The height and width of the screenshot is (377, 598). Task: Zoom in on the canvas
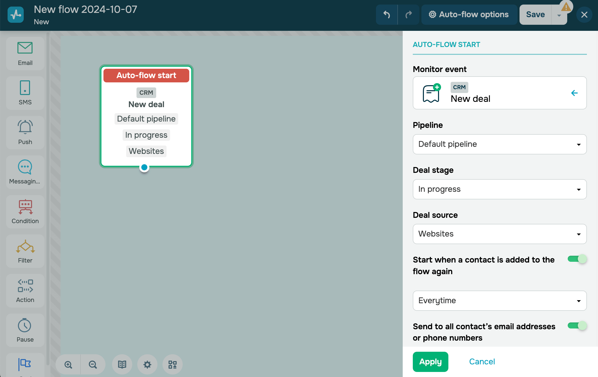coord(68,364)
